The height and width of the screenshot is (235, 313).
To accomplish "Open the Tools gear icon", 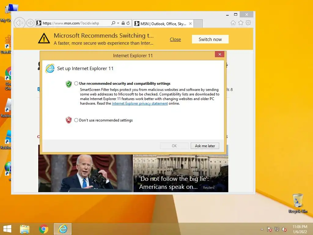I will point(248,23).
